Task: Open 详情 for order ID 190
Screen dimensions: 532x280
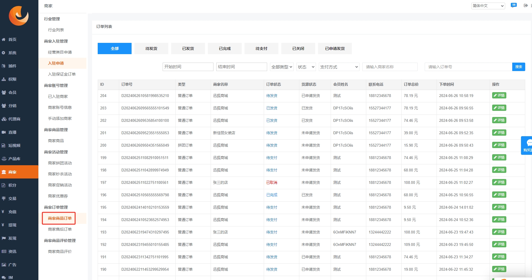Action: pos(499,269)
